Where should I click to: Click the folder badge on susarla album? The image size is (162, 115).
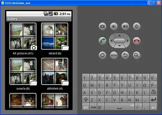click(33, 83)
